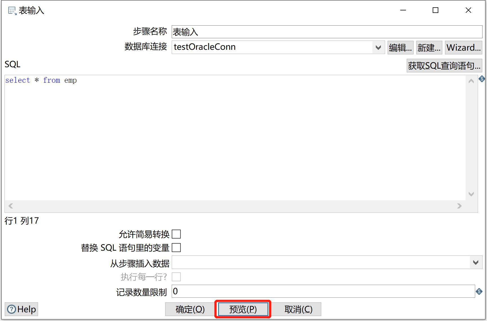Close the 表输入 dialog

(468, 10)
